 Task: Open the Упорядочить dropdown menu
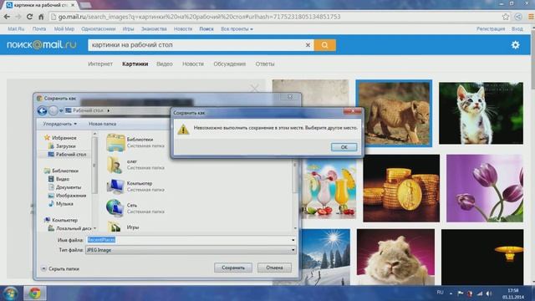click(59, 124)
